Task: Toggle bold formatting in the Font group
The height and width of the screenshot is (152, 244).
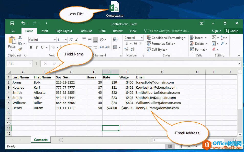Action: click(31, 47)
